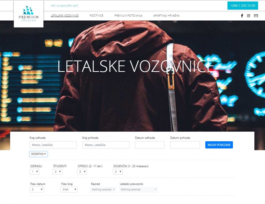Image resolution: width=265 pixels, height=204 pixels.
Task: Open the Letalske vozovnice menu item
Action: pyautogui.click(x=65, y=16)
